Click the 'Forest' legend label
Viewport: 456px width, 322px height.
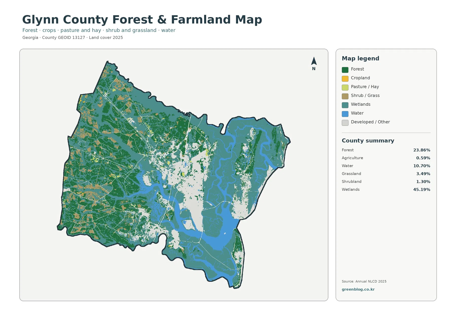(357, 69)
